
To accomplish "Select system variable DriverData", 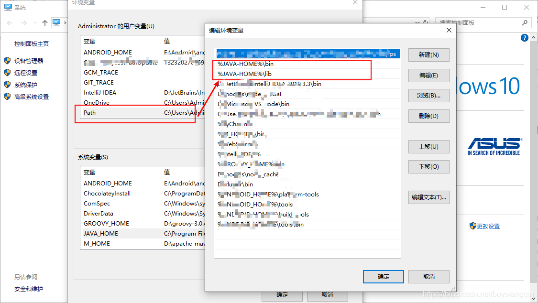I will click(143, 213).
